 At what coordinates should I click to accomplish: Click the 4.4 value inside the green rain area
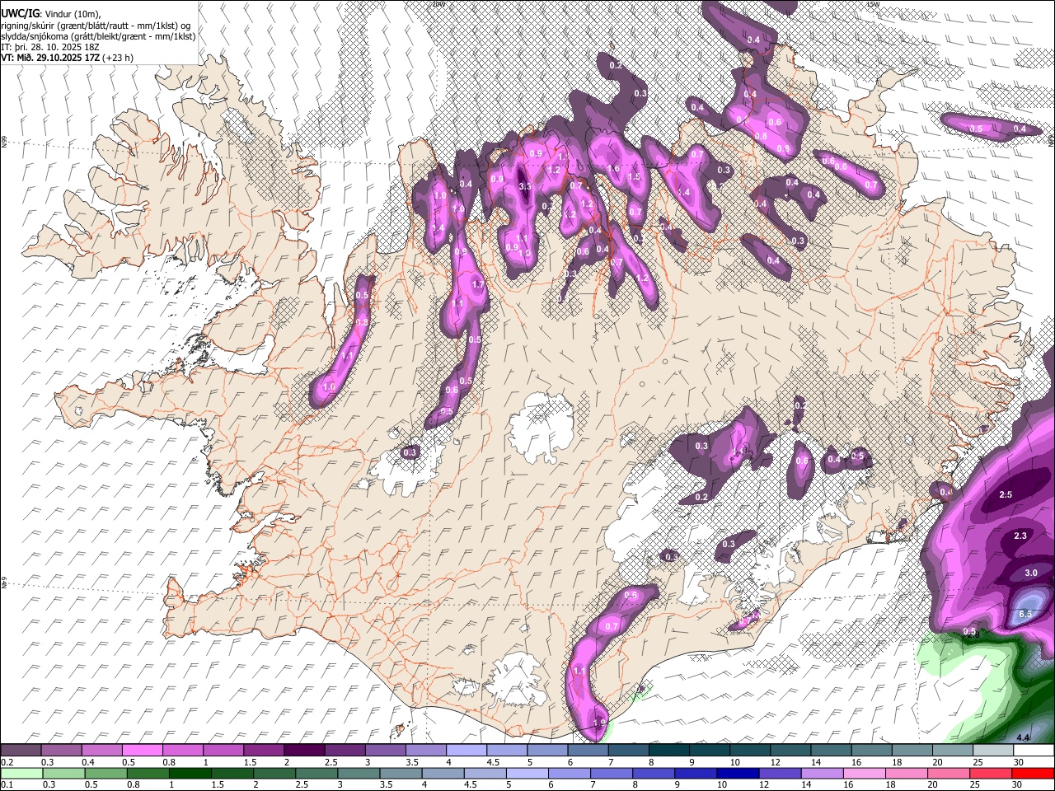(x=1023, y=737)
